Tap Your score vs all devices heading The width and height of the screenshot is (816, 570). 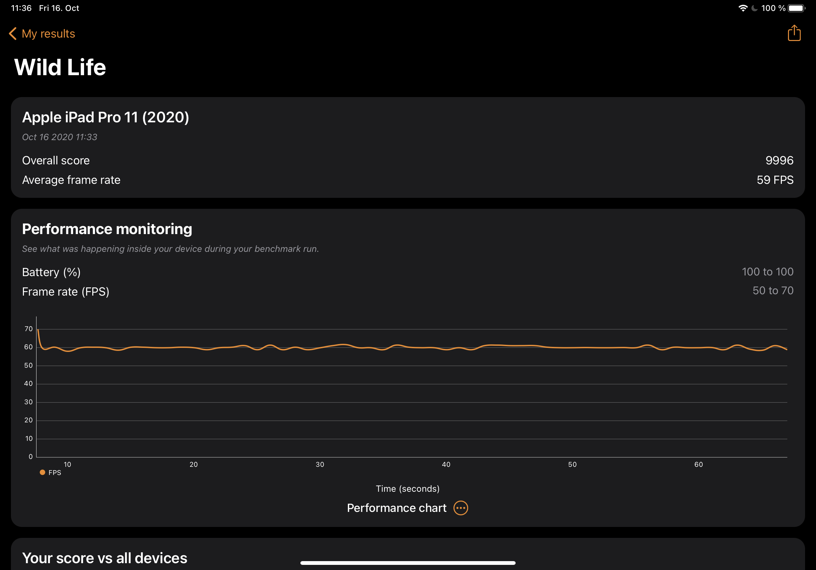(105, 558)
